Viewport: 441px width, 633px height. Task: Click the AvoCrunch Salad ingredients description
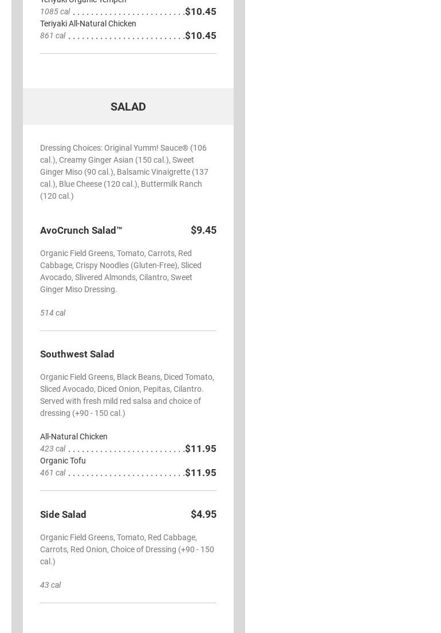[121, 271]
